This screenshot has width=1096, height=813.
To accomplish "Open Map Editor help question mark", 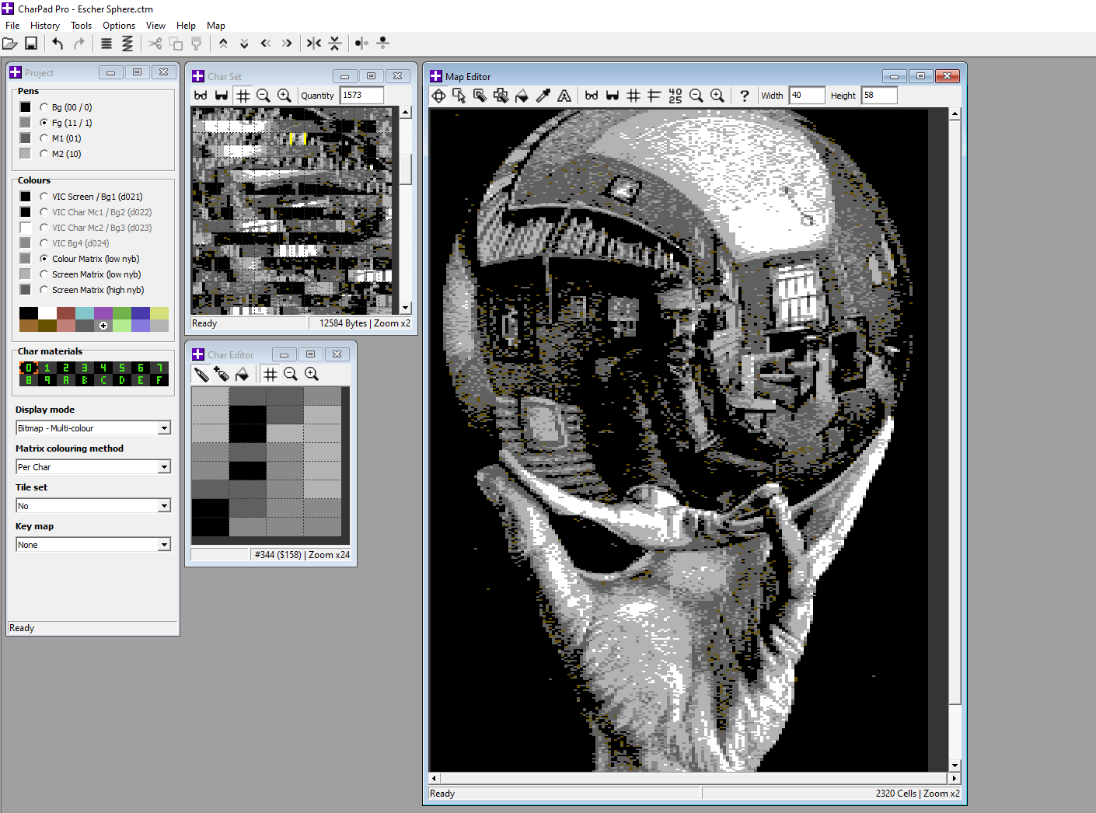I will 745,96.
